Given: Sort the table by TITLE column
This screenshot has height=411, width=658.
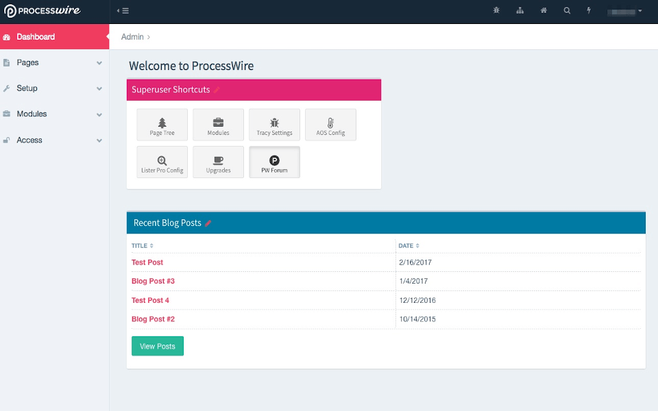Looking at the screenshot, I should [x=143, y=246].
